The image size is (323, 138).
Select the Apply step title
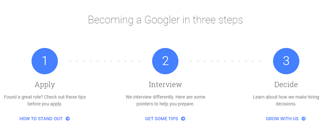tap(45, 85)
